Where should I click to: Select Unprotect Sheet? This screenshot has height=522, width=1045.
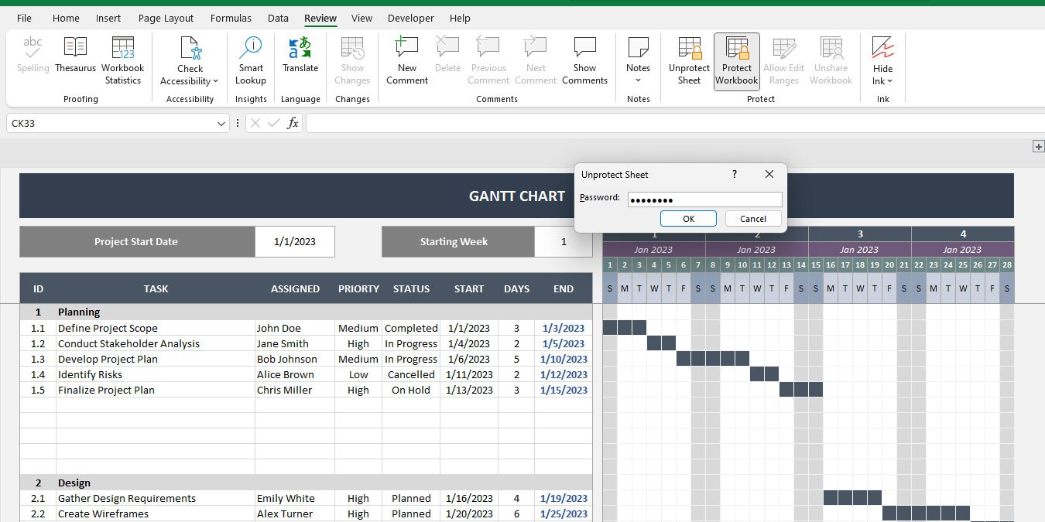(688, 58)
